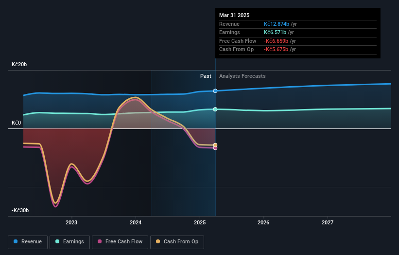
Task: Click the 2023 x-axis label
Action: click(x=71, y=222)
